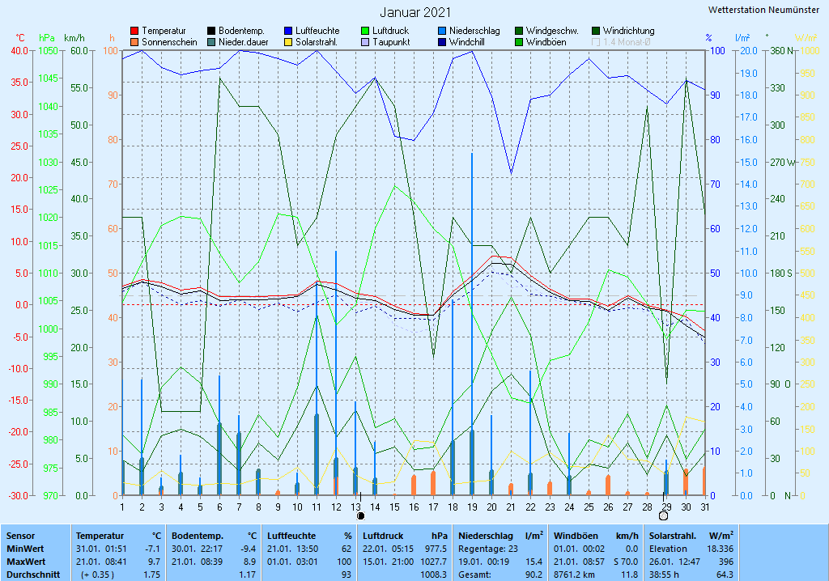Image resolution: width=829 pixels, height=581 pixels.
Task: Click the minimum temperature value -7.1
Action: point(153,549)
